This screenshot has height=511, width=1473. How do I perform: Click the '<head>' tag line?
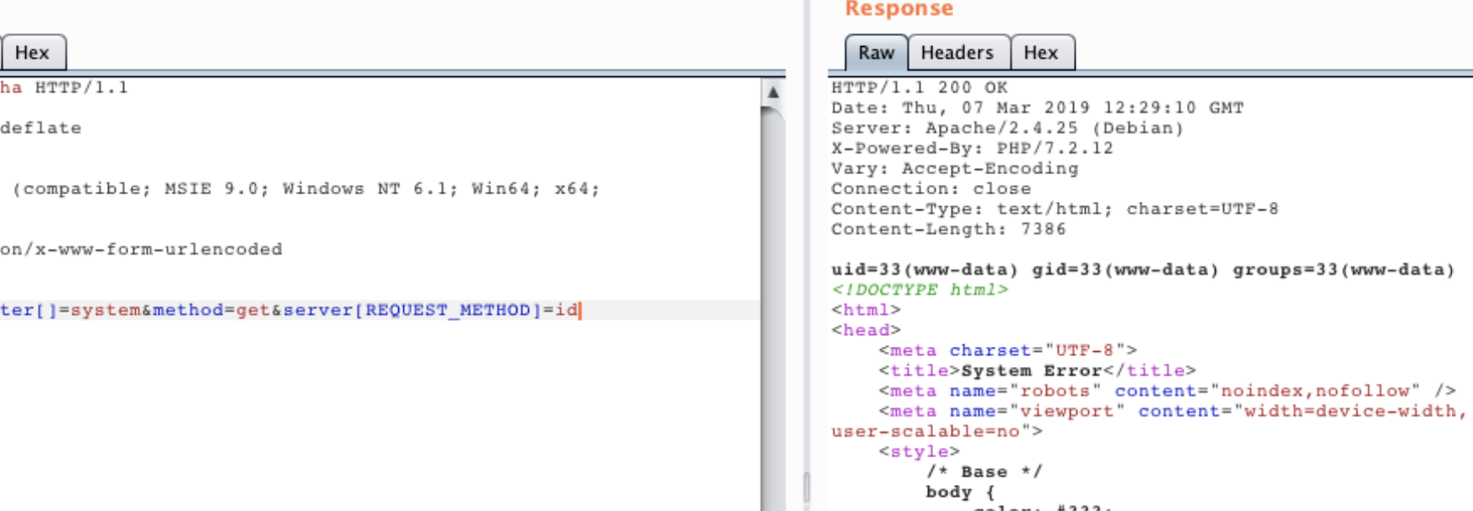[866, 330]
